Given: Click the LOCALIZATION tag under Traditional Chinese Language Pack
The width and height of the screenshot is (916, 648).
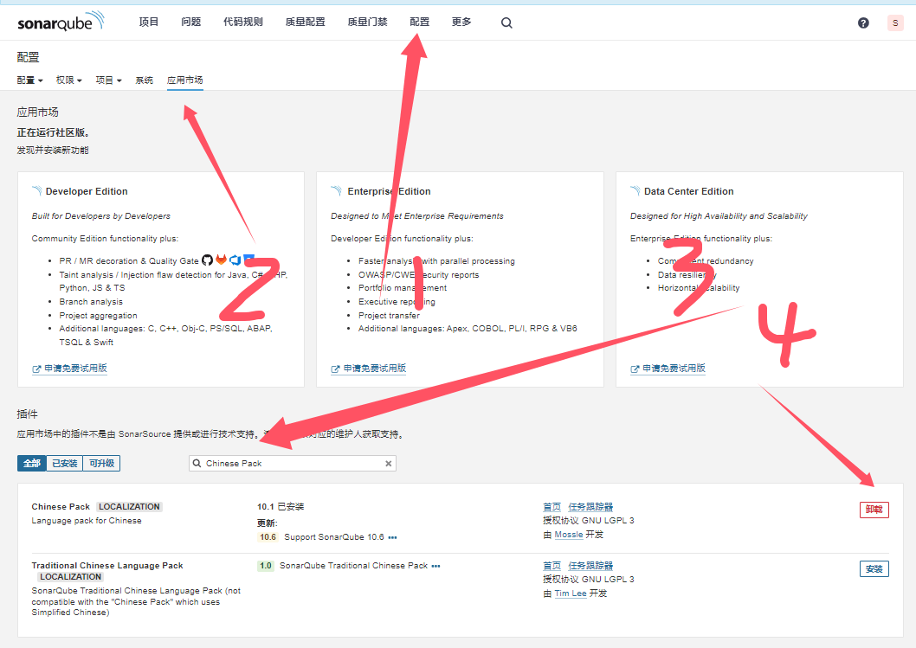Looking at the screenshot, I should tap(71, 577).
